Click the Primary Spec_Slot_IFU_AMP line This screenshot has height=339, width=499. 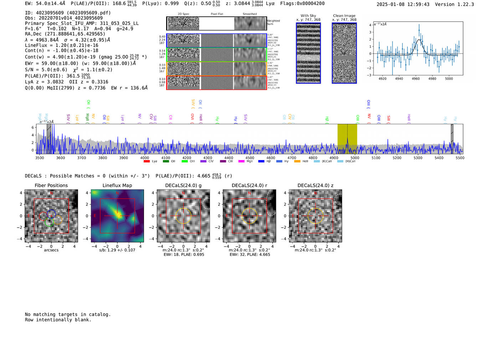pyautogui.click(x=82, y=23)
